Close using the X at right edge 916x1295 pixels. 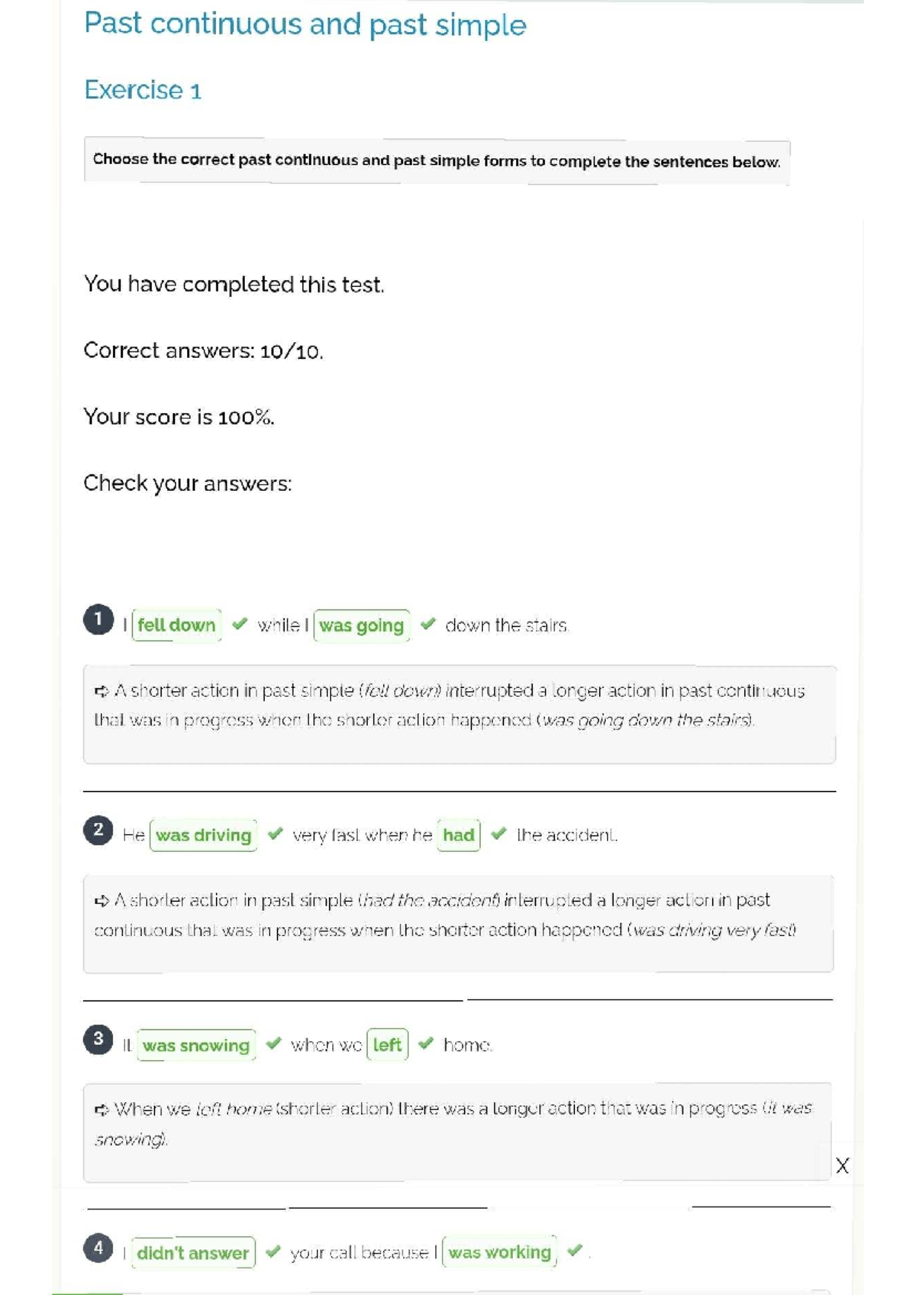(842, 1165)
